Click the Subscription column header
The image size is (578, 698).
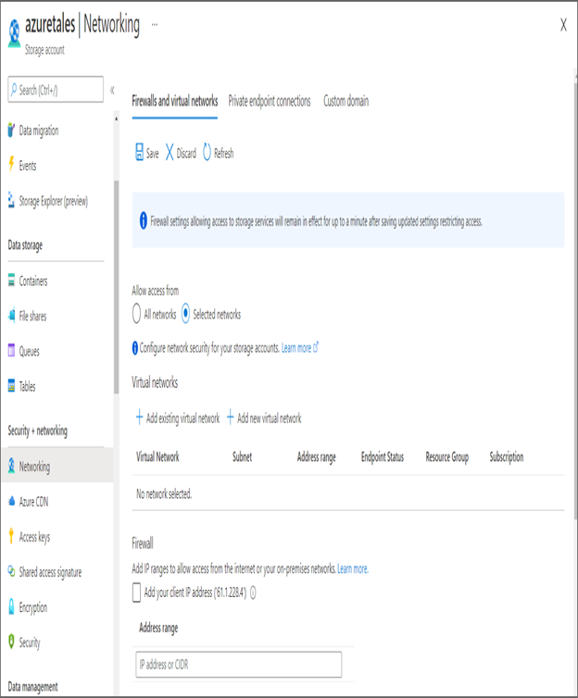[x=507, y=457]
